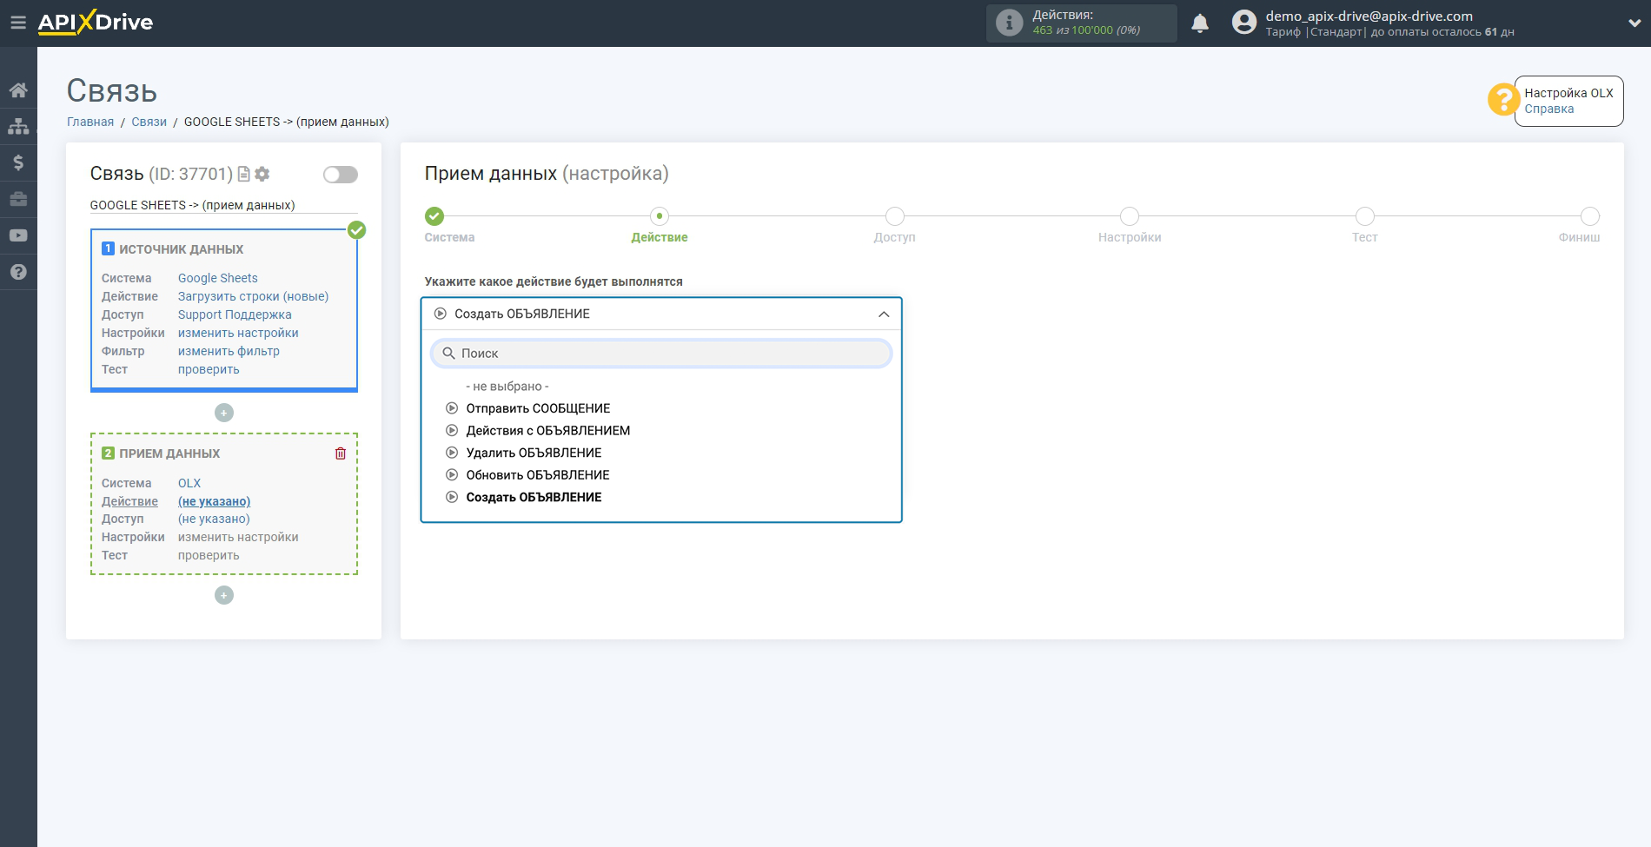Click the green source check badge
Screen dimensions: 1651x847
(357, 230)
